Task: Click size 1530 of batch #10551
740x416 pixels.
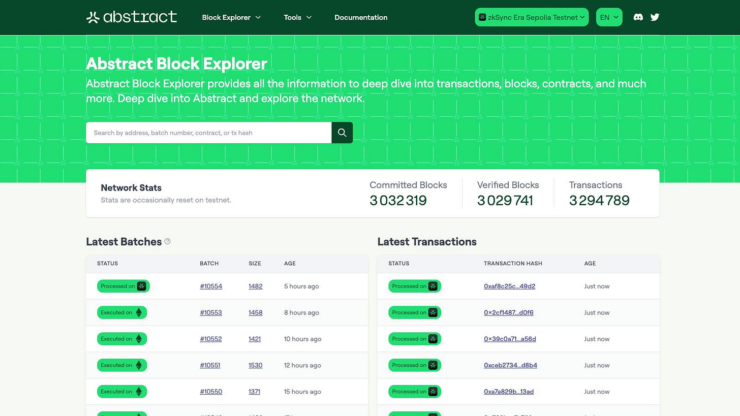Action: click(256, 365)
